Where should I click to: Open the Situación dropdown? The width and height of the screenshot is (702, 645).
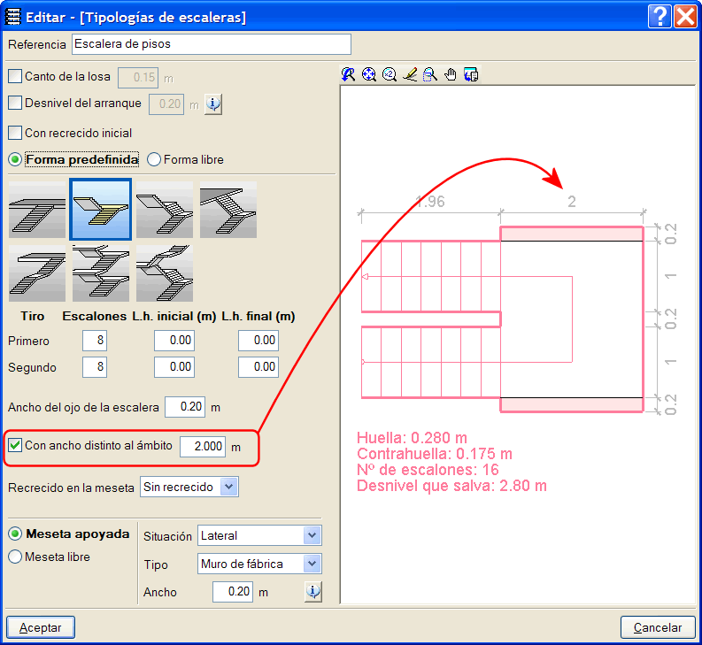click(x=259, y=535)
